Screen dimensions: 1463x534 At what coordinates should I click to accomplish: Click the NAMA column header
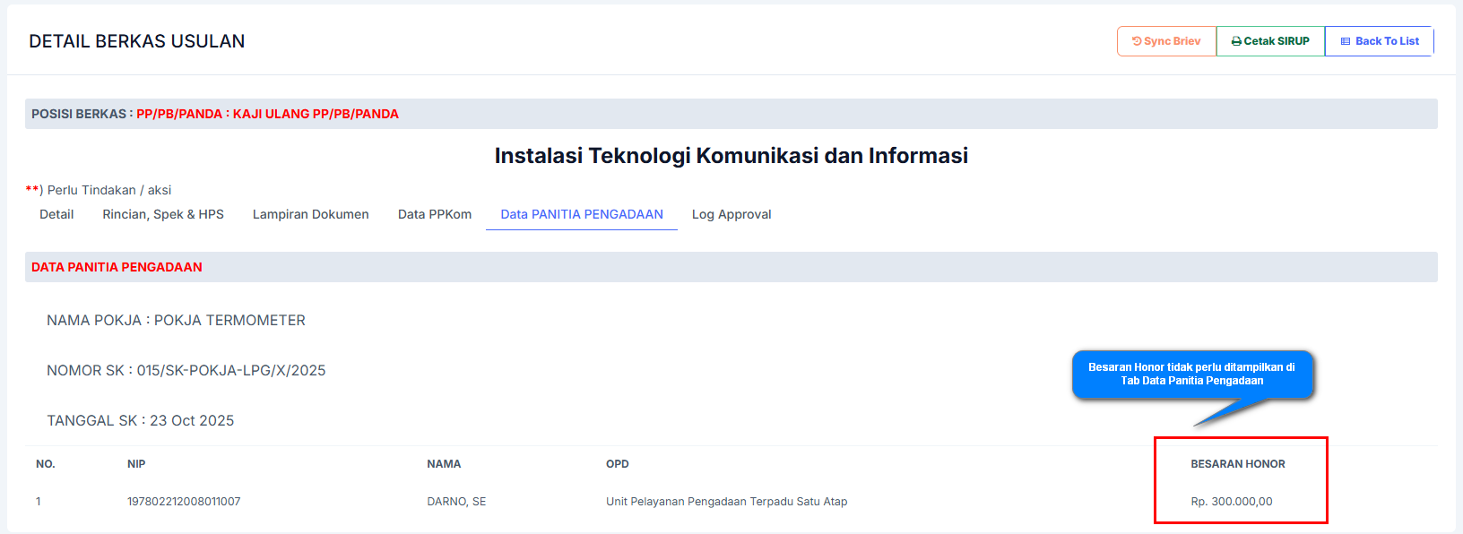(444, 464)
